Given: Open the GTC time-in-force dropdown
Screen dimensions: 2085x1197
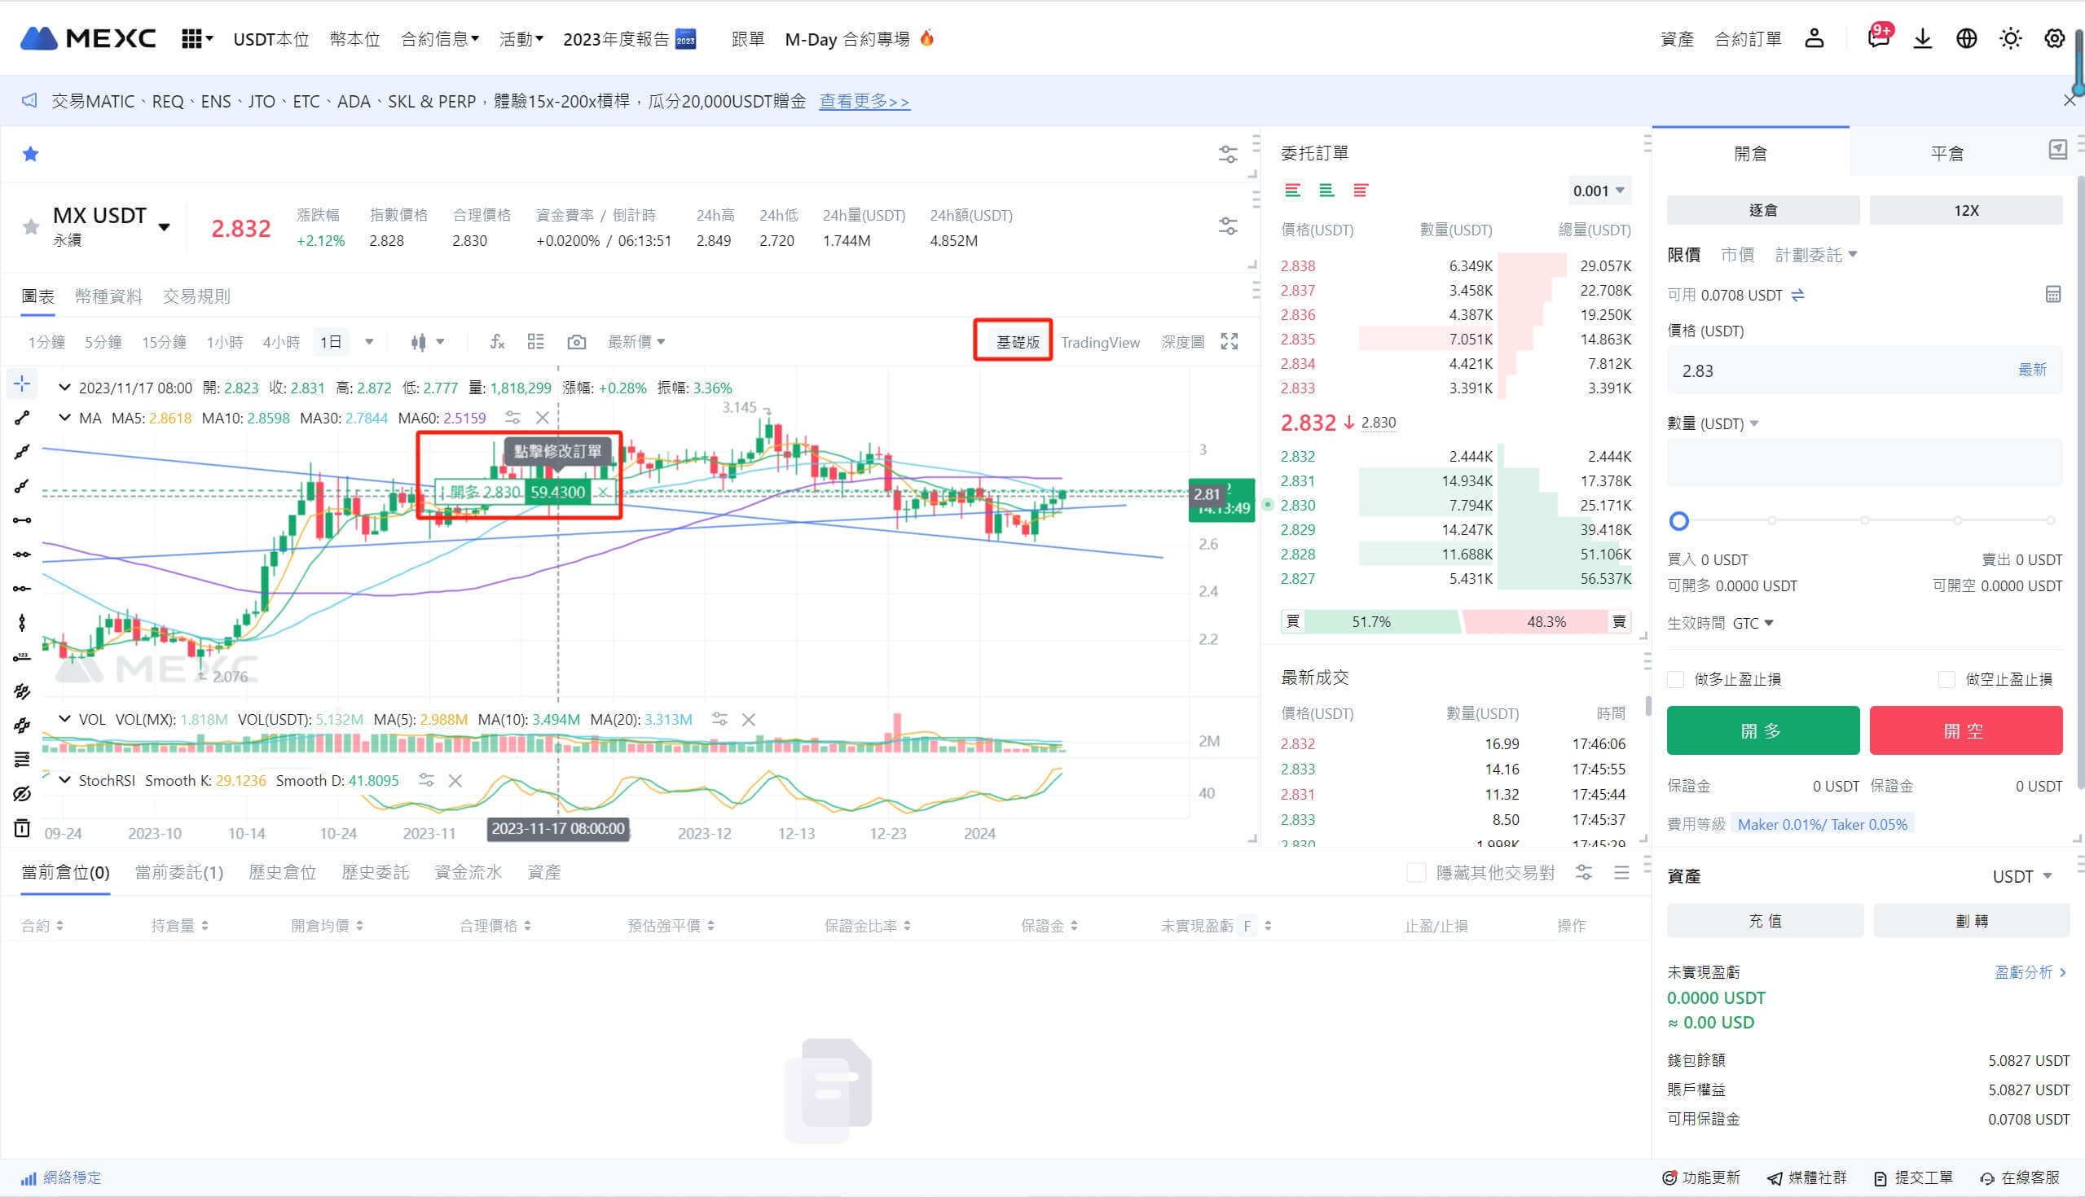Looking at the screenshot, I should click(1753, 623).
